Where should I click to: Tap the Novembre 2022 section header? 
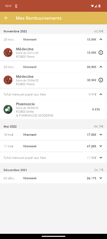click(x=15, y=31)
